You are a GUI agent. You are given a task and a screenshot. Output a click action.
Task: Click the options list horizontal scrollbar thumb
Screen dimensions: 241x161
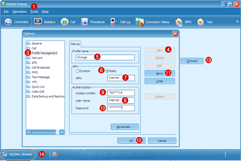[x=44, y=132]
